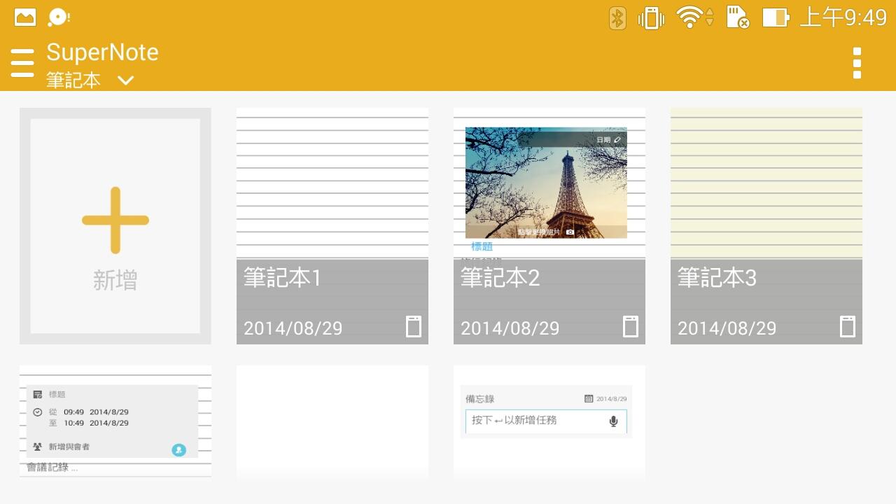Open notebook 筆記本1

(x=332, y=226)
